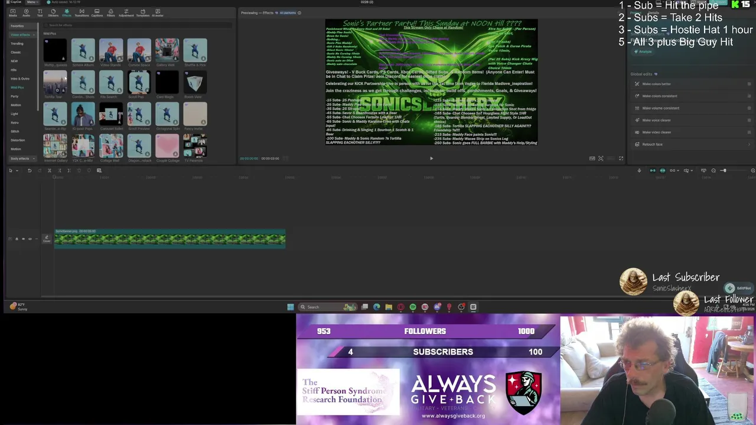Image resolution: width=756 pixels, height=425 pixels.
Task: Select the Glitch effects category
Action: [x=15, y=132]
